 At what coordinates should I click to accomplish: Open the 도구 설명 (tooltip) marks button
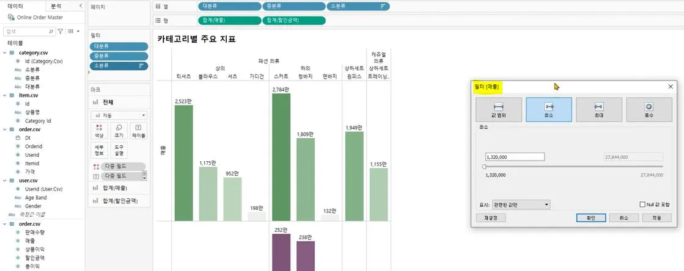click(119, 150)
